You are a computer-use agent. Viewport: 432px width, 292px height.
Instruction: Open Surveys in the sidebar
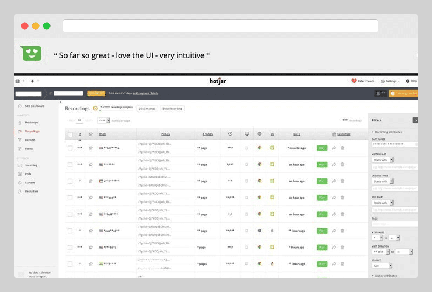coord(30,183)
